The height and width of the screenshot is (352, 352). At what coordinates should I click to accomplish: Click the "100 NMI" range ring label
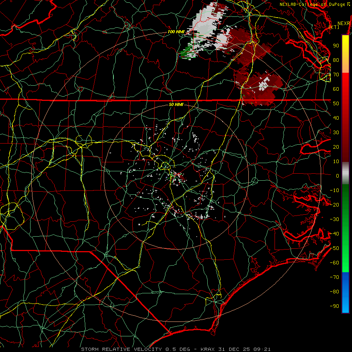coord(176,32)
